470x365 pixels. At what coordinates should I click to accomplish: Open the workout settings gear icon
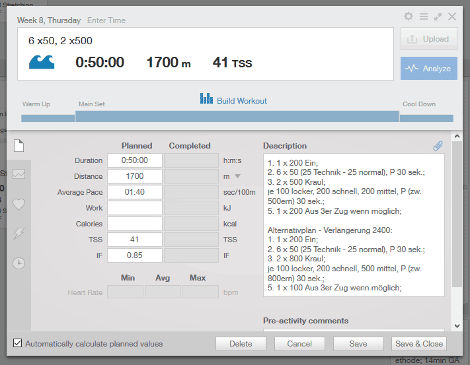click(409, 17)
